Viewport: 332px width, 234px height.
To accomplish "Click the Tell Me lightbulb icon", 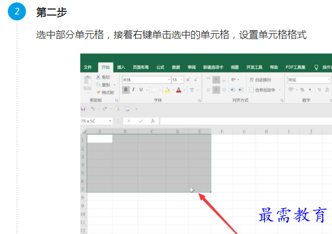I will (x=316, y=67).
